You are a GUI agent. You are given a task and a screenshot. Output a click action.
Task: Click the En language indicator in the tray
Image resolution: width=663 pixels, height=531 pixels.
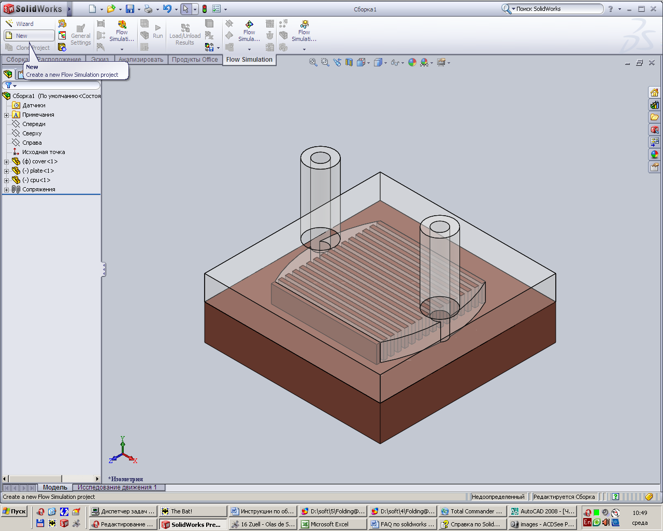[587, 523]
